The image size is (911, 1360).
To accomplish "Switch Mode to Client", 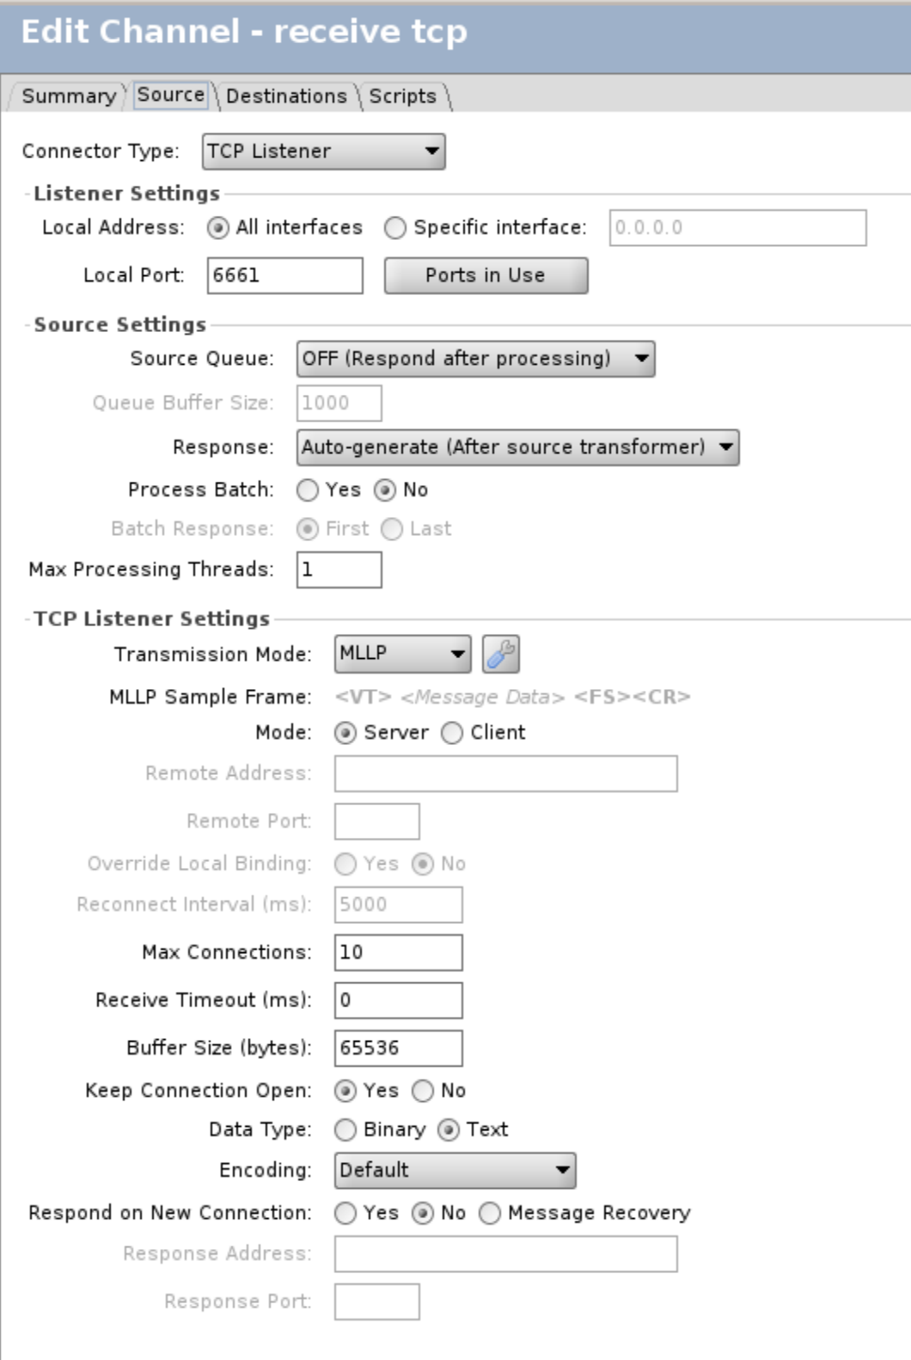I will coord(452,733).
